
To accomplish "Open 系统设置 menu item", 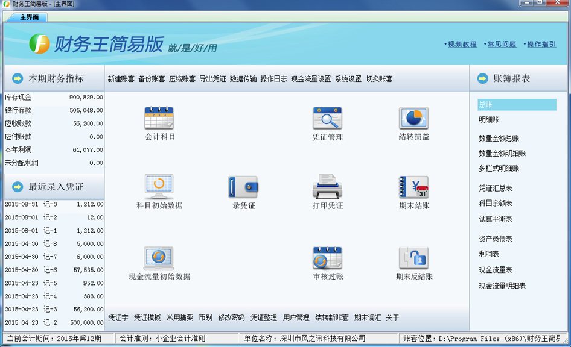I will tap(348, 79).
